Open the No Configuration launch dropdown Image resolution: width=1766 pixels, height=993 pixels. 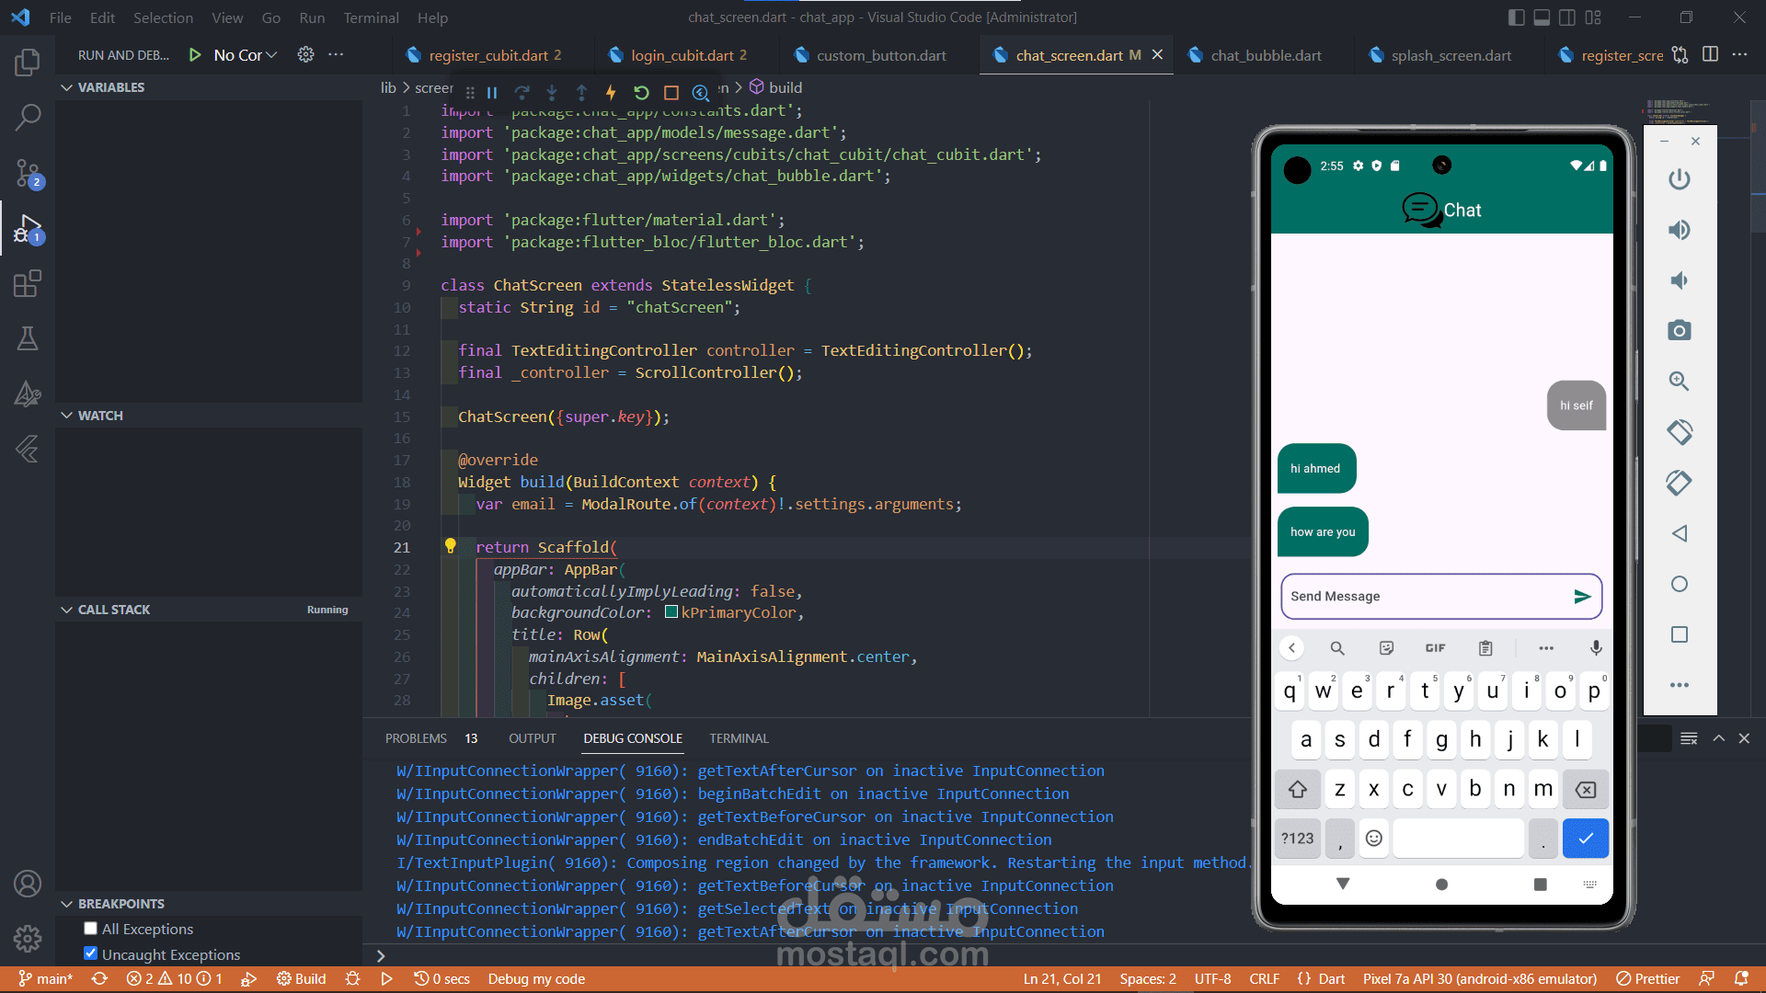coord(246,55)
